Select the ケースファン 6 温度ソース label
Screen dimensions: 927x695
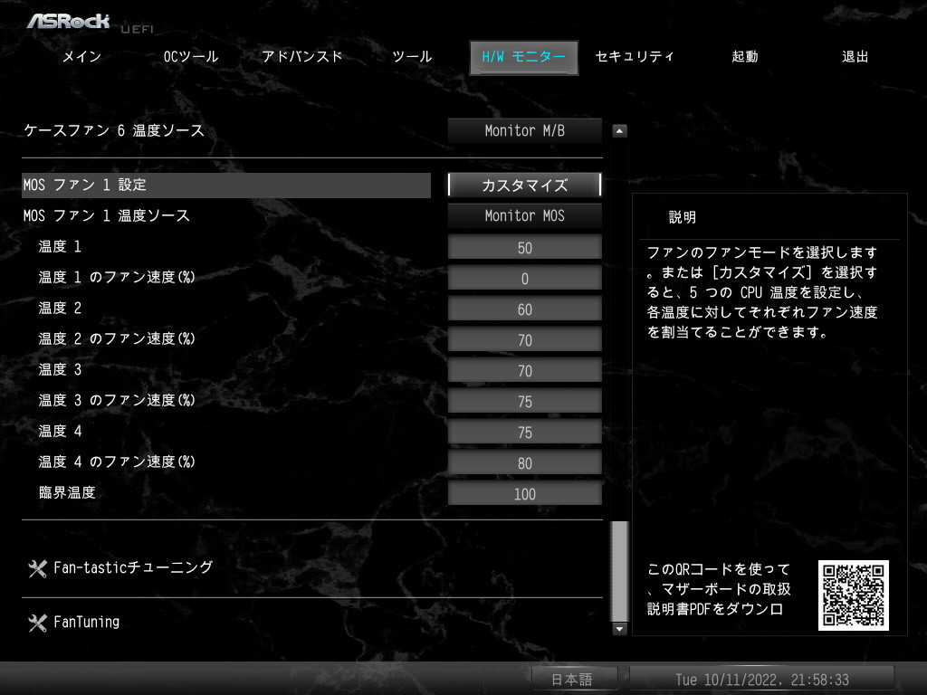(114, 130)
